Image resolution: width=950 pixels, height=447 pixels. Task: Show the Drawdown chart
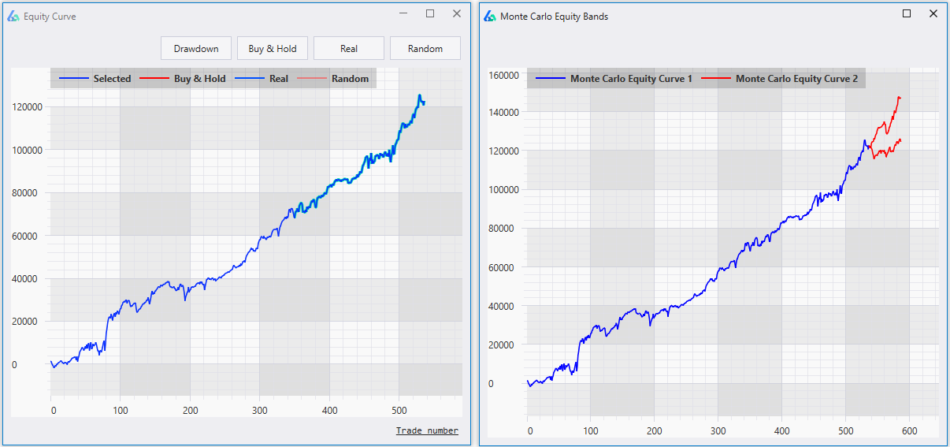pyautogui.click(x=196, y=49)
